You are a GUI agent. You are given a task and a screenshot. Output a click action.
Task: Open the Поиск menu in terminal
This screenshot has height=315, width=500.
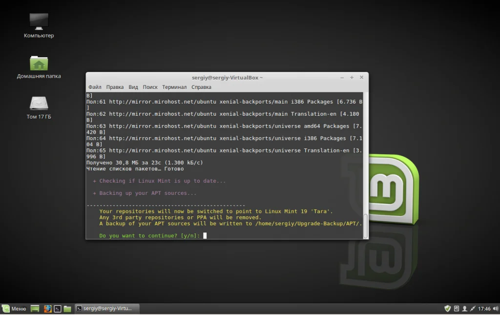pyautogui.click(x=150, y=87)
